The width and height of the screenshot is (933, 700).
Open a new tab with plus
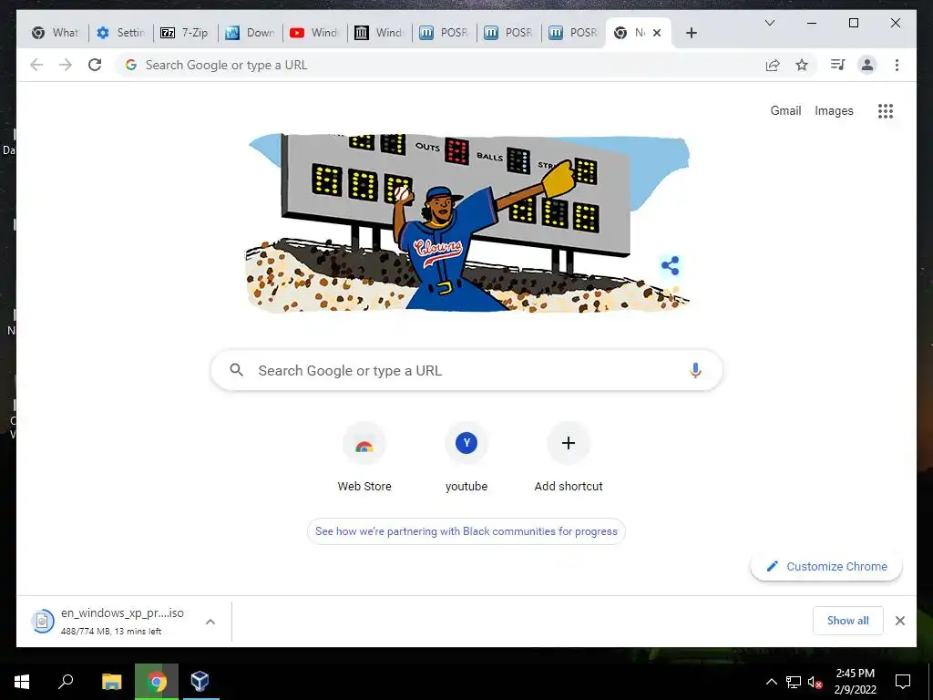point(691,33)
